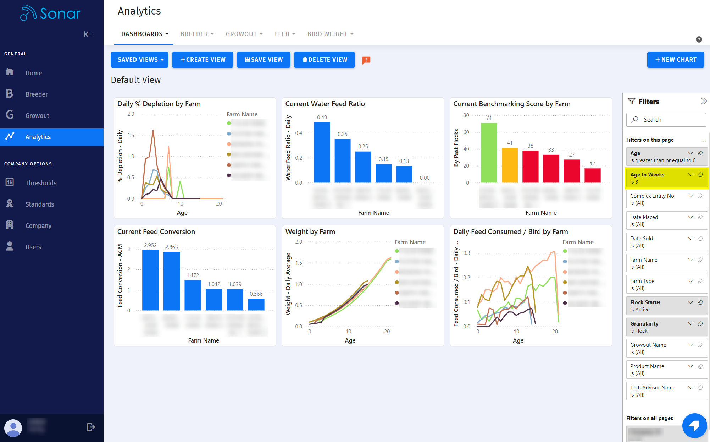Image resolution: width=710 pixels, height=442 pixels.
Task: Clear the Farm Name filter eraser
Action: pyautogui.click(x=700, y=260)
